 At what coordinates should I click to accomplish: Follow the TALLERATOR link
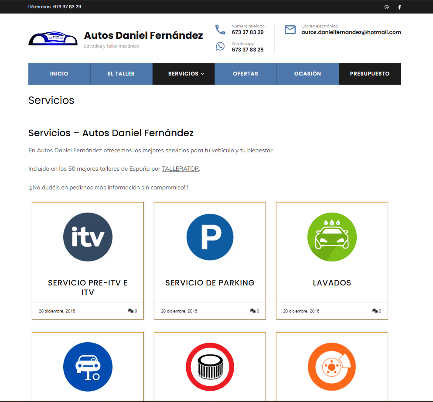pyautogui.click(x=180, y=169)
